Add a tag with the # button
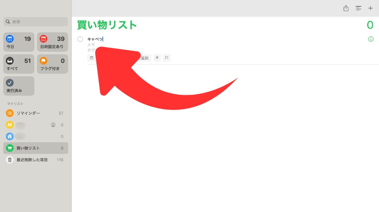Image resolution: width=379 pixels, height=212 pixels. (157, 58)
